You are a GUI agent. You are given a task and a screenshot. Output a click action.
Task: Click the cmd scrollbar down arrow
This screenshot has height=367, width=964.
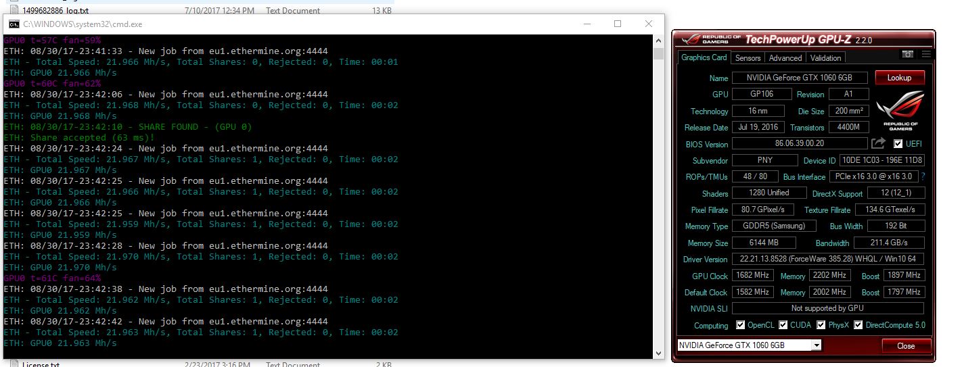[659, 353]
